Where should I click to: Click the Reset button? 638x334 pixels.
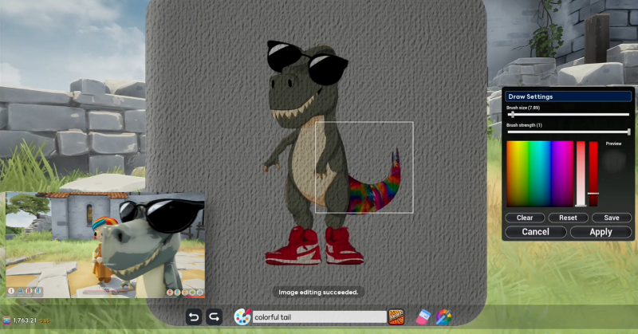pos(568,218)
